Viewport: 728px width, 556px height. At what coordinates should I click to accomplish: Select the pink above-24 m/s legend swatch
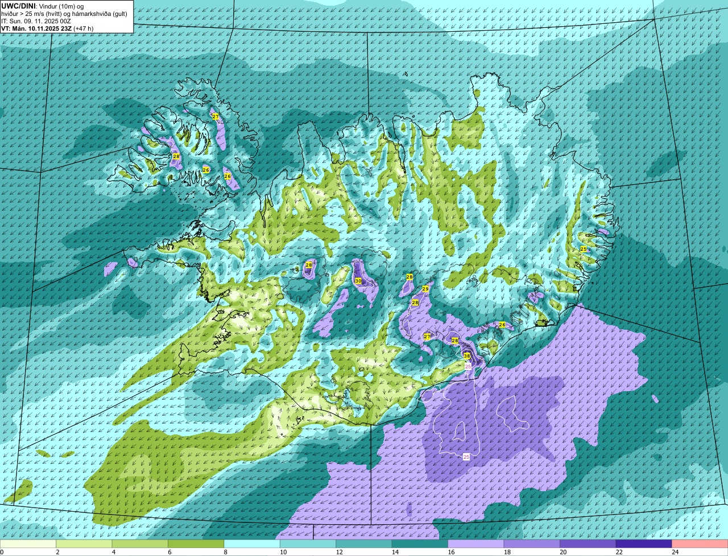(x=700, y=543)
